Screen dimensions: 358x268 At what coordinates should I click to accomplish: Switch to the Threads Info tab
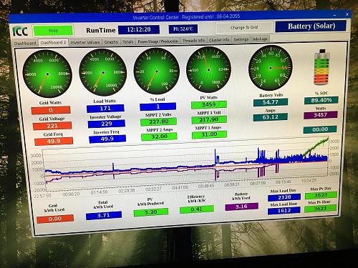point(193,41)
